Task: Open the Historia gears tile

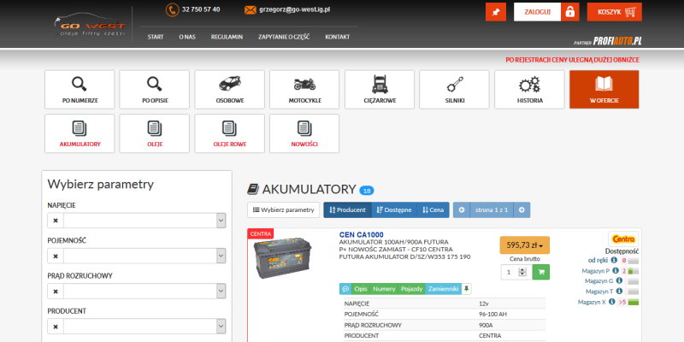Action: 529,90
